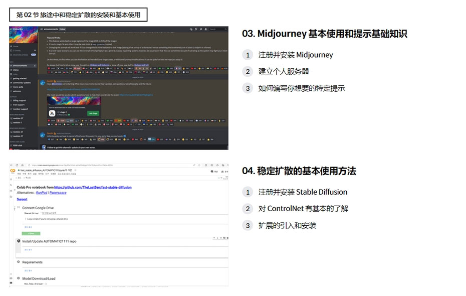Run the Model Download/Load cell
The width and height of the screenshot is (466, 296).
coord(19,278)
